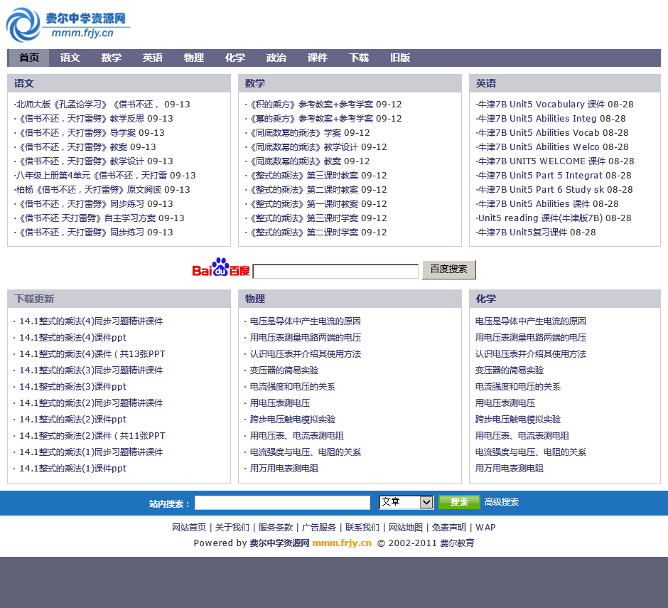Click the 下载更新 panel header
The image size is (668, 608).
34,299
